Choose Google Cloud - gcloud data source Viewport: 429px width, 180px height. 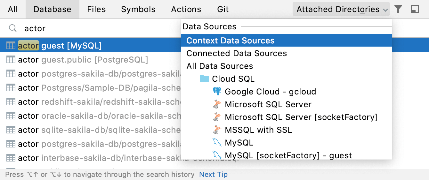[x=287, y=92]
